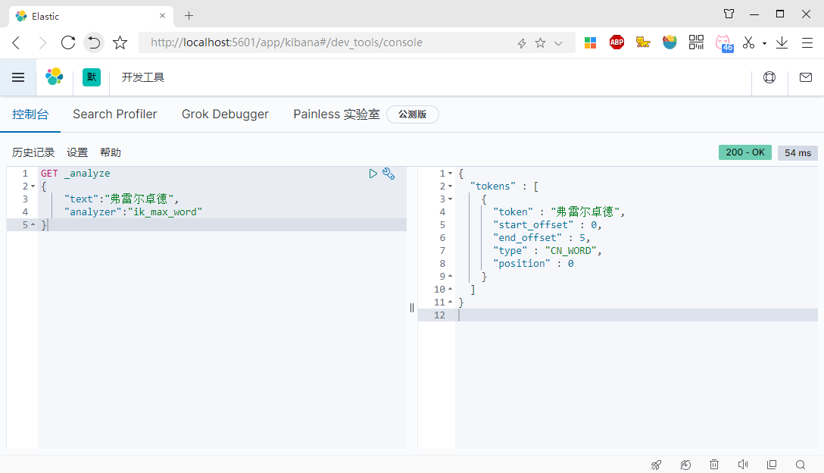Collapse line 2 in the request editor
824x473 pixels.
(x=33, y=186)
